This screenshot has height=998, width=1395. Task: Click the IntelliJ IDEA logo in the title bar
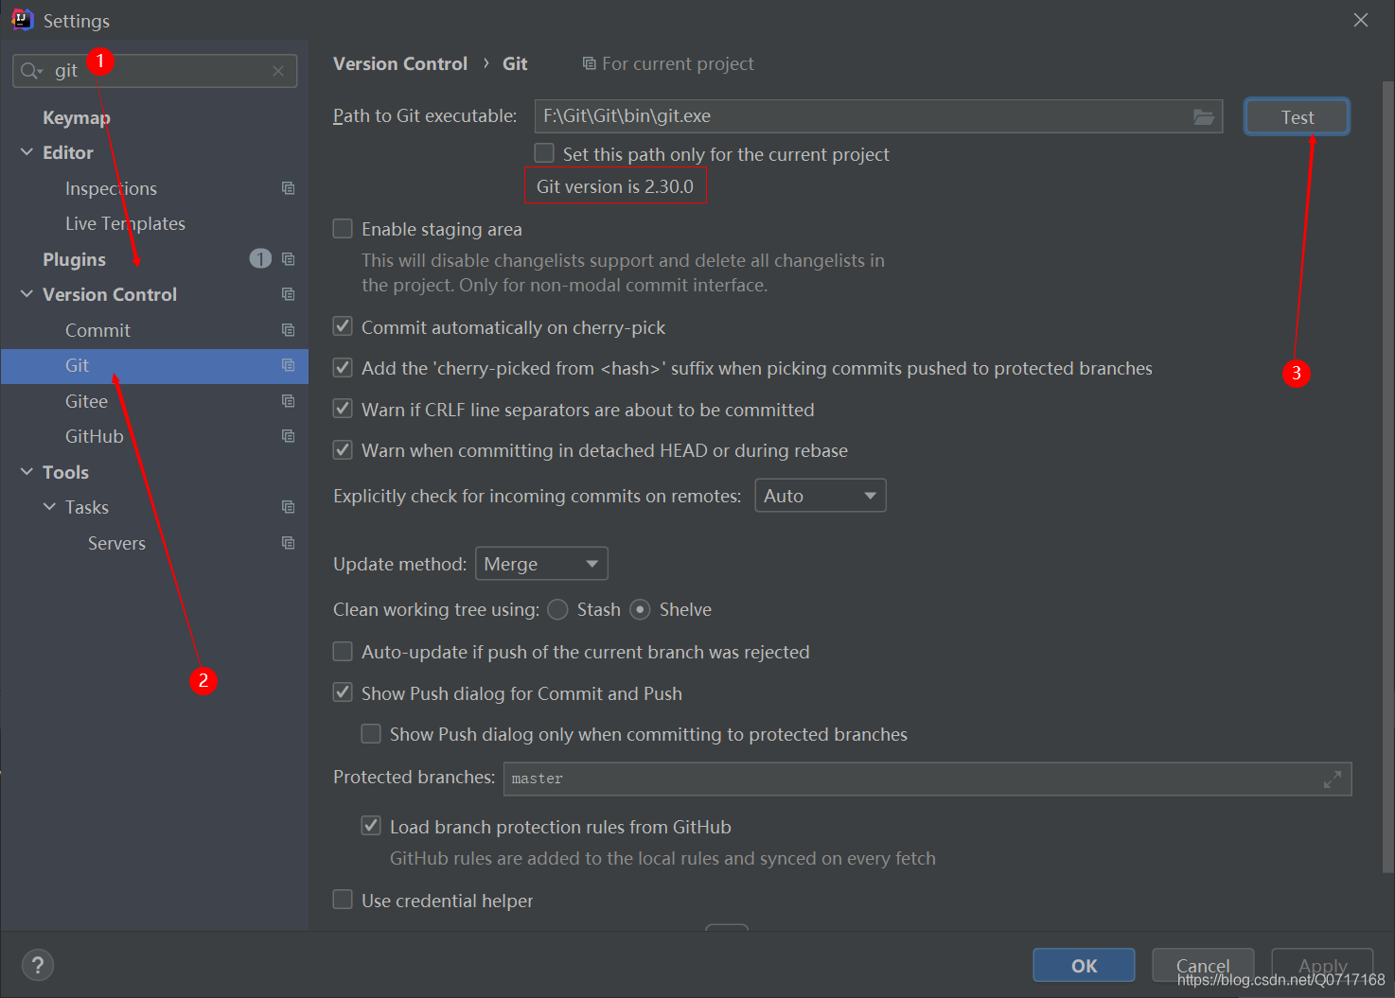click(x=22, y=20)
